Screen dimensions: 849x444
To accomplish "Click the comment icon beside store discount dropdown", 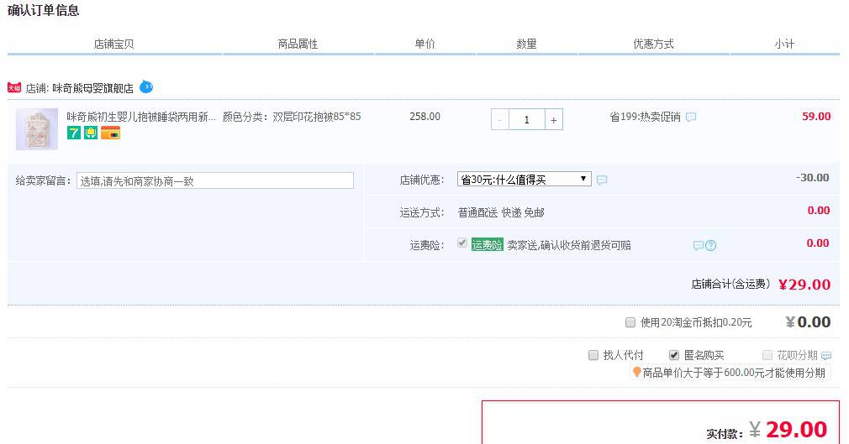I will coord(602,180).
